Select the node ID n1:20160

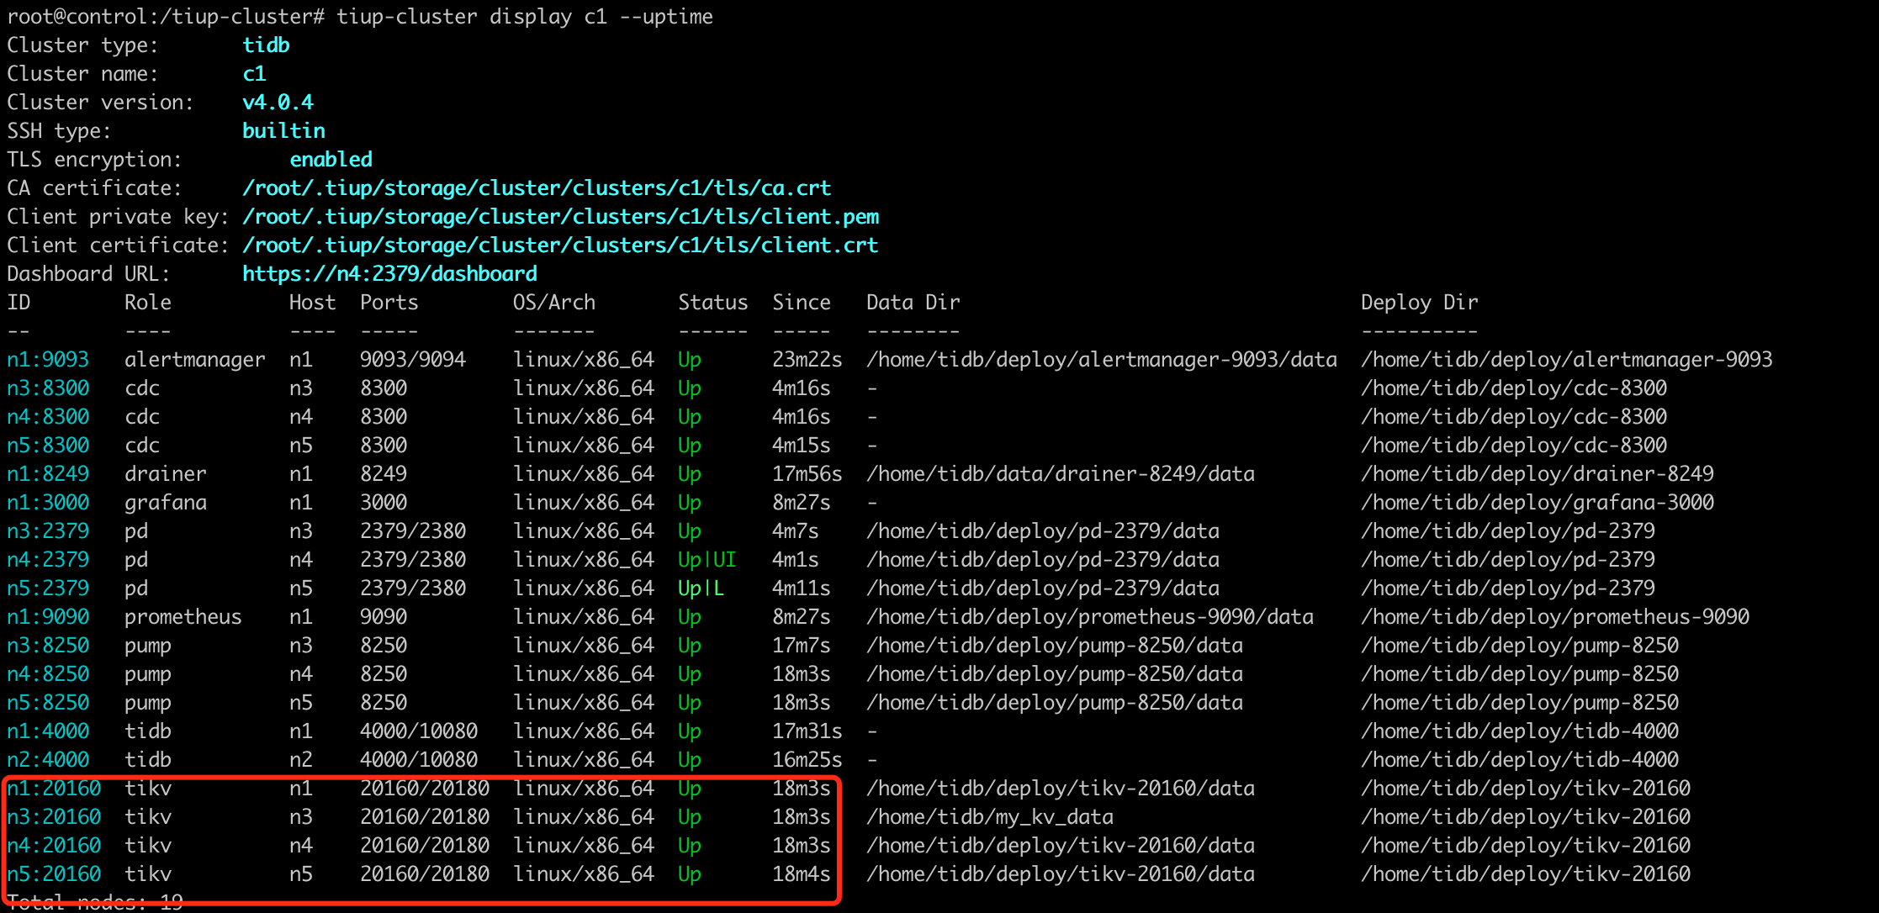coord(54,789)
